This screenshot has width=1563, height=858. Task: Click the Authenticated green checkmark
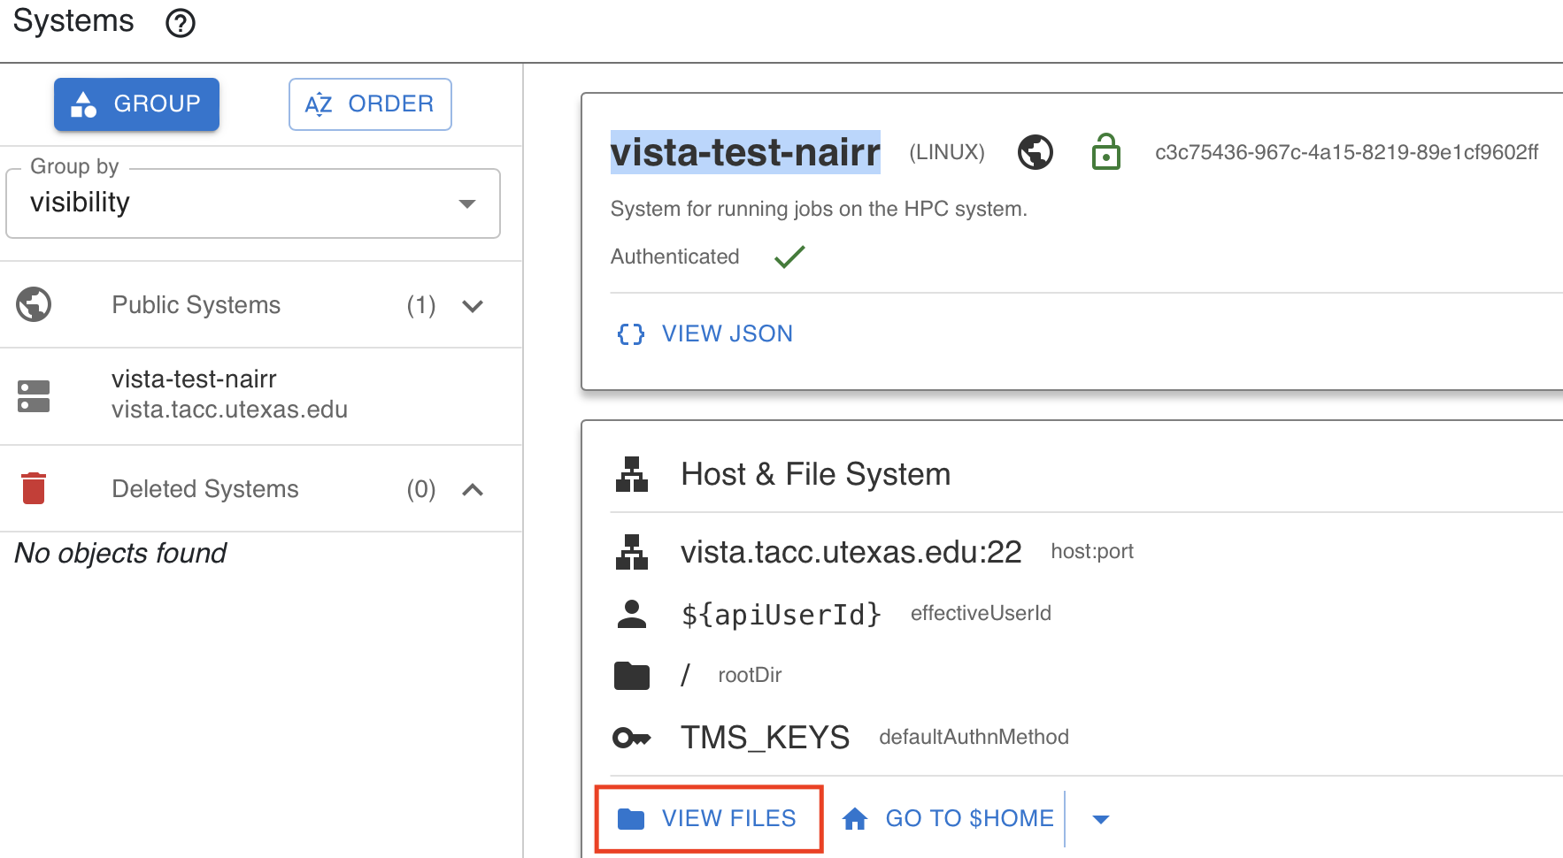click(x=788, y=257)
